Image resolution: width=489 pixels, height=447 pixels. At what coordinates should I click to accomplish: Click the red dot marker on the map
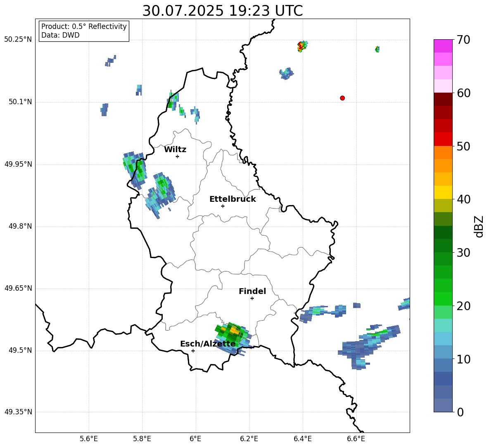pos(342,98)
